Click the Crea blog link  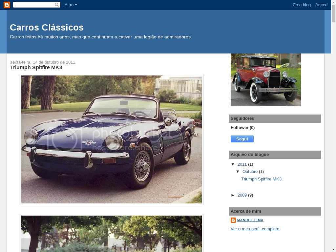(x=302, y=5)
